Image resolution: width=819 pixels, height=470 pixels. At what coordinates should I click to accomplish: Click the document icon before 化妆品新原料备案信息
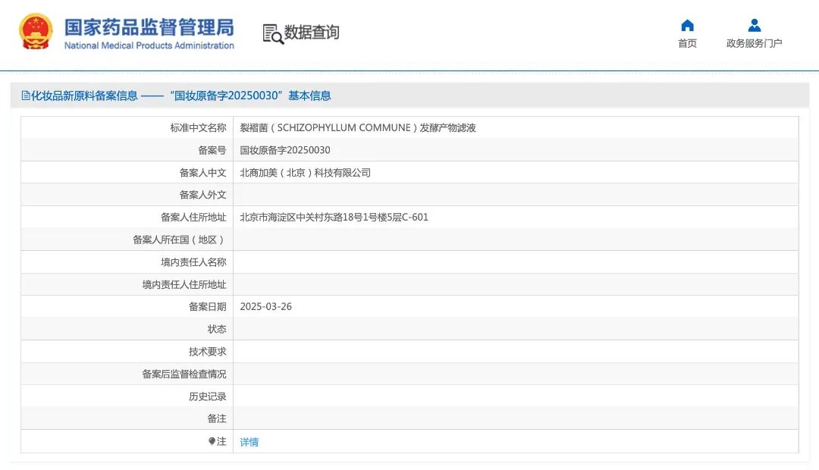point(26,96)
